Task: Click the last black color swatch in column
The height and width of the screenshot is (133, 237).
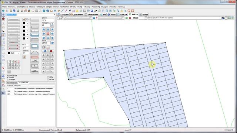Action: point(24,38)
